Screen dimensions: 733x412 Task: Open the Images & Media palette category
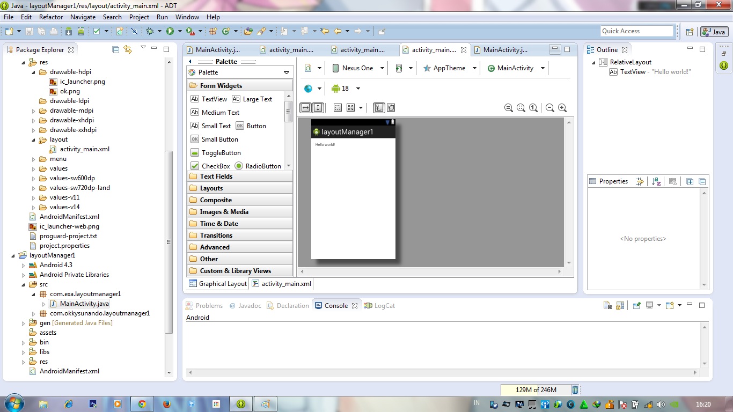[240, 212]
